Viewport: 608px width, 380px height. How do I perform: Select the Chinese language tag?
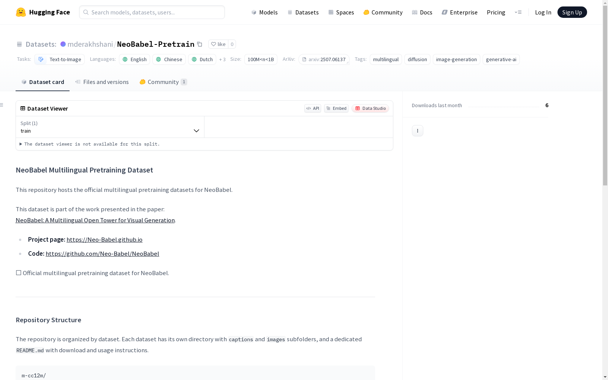click(x=169, y=59)
